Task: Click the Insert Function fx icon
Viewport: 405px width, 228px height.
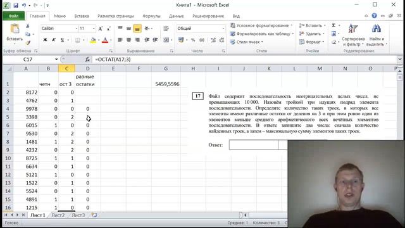Action: click(x=87, y=60)
